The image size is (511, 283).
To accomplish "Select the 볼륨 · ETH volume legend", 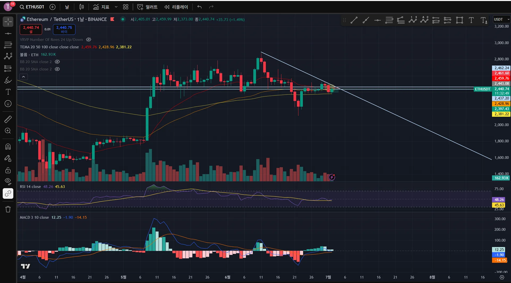I will (29, 54).
